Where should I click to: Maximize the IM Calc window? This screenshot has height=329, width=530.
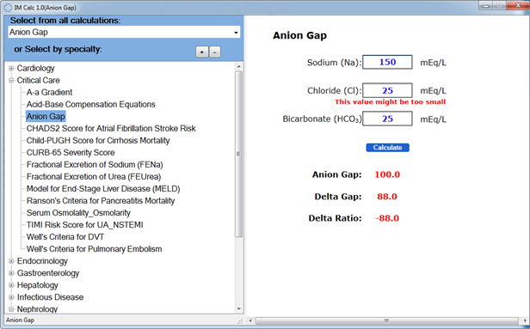tap(499, 5)
